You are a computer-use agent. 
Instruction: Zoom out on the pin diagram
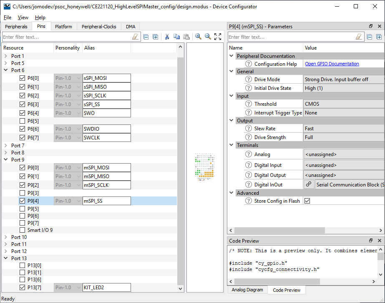point(208,37)
